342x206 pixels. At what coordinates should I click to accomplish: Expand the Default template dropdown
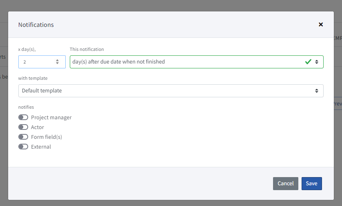pos(163,91)
